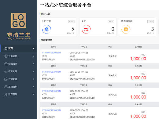Click third order's 1,000.00 amount
Viewport: 159px width, 119px height.
tap(138, 97)
